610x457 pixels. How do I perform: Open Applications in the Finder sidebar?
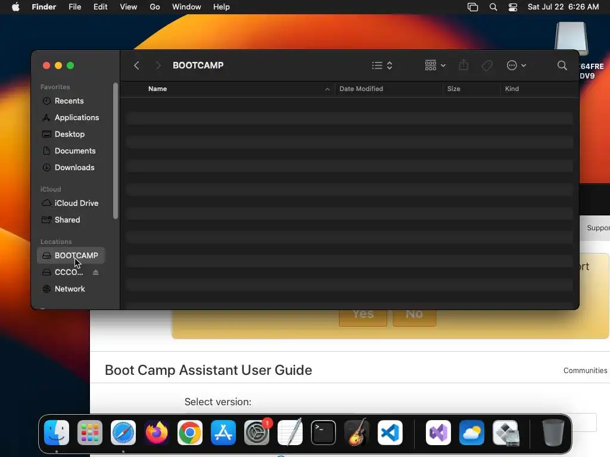point(77,117)
